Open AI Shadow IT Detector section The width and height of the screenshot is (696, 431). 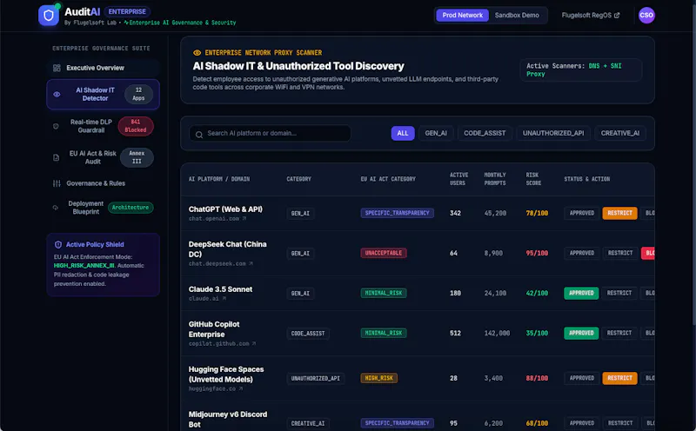(x=103, y=94)
